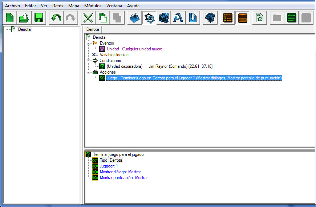Click the gray blank square toolbar icon
The width and height of the screenshot is (316, 207).
pyautogui.click(x=306, y=18)
